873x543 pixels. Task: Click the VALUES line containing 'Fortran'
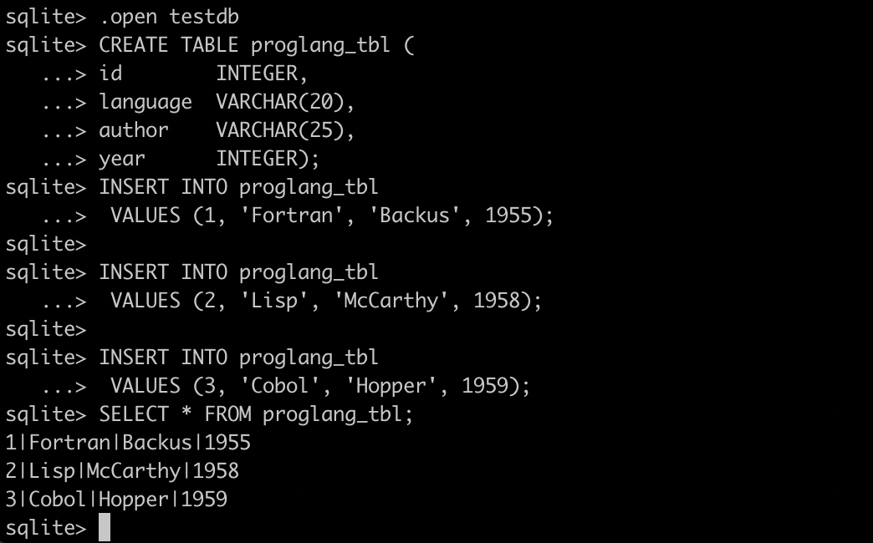click(x=332, y=216)
